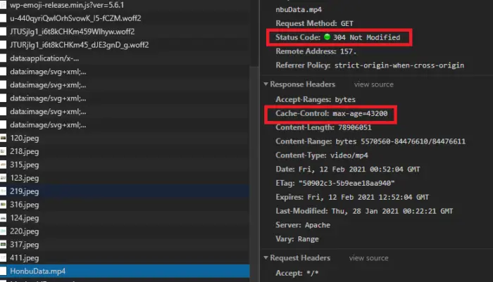Viewport: 493px width, 282px height.
Task: Click view source next to Request Headers
Action: point(369,258)
